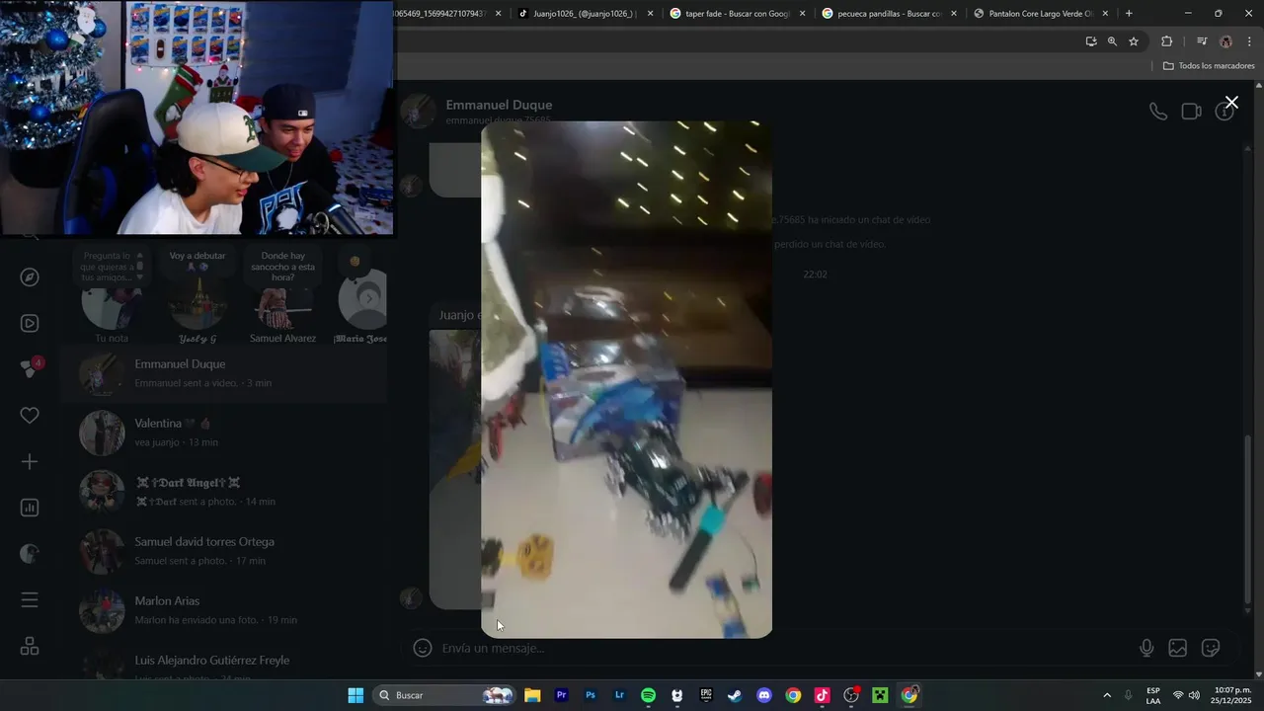Open Chrome profile avatar
The image size is (1264, 711).
1225,41
